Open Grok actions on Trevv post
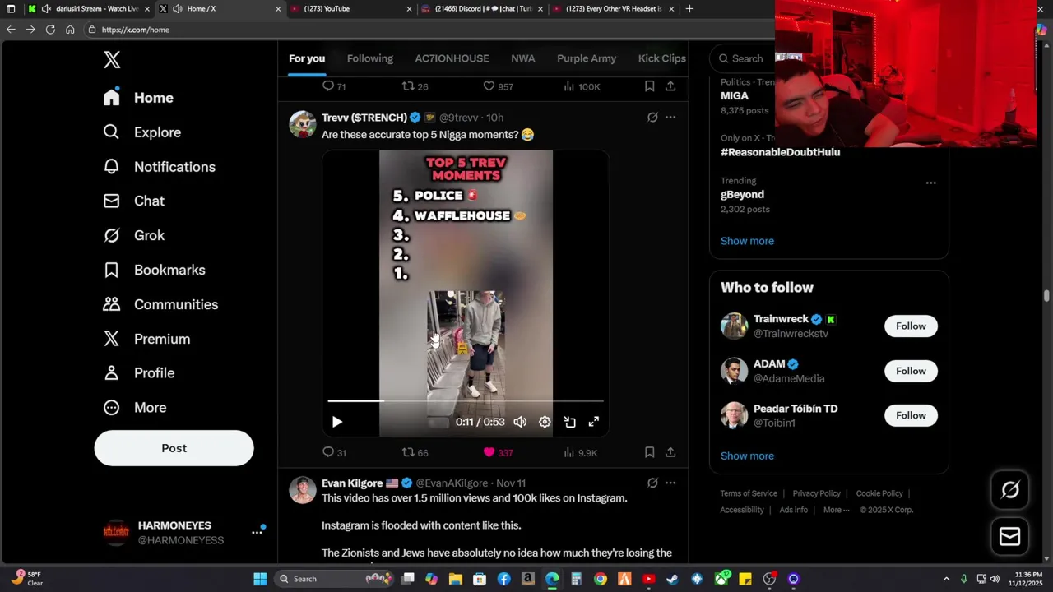 point(652,118)
